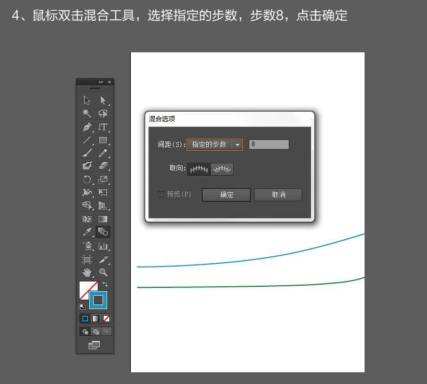Click the steps value field showing 8

[269, 144]
